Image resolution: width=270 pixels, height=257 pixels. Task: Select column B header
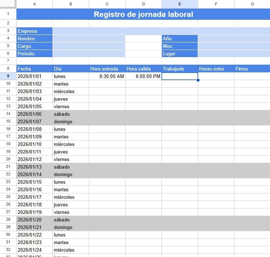tap(71, 4)
